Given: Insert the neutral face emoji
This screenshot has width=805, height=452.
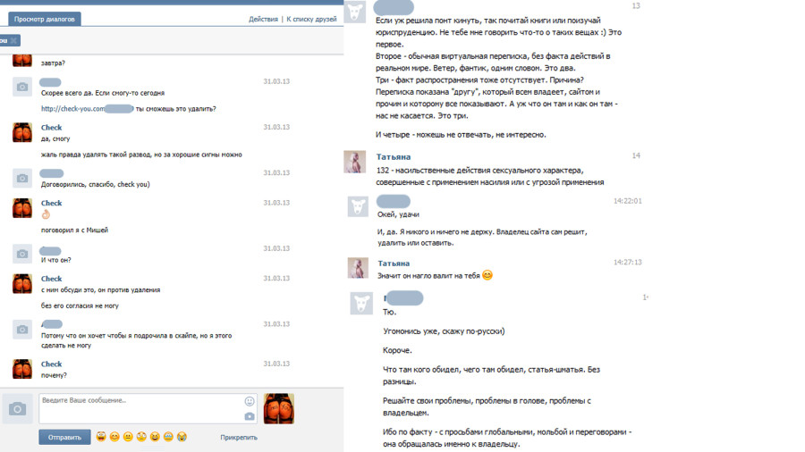Looking at the screenshot, I should point(128,437).
